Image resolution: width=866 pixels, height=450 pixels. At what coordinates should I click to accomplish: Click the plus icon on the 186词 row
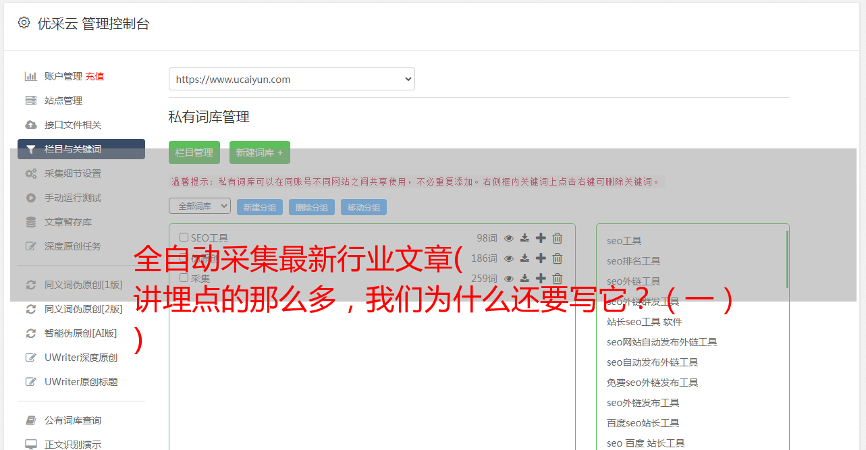(541, 258)
